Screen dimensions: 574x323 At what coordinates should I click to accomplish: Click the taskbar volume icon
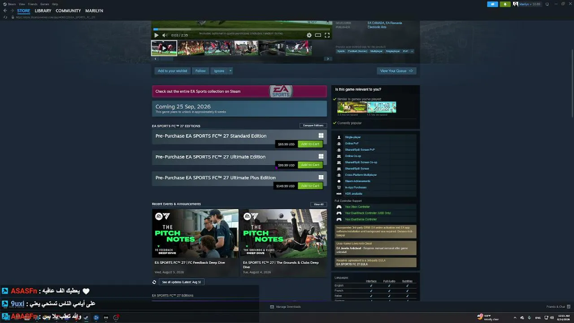552,318
